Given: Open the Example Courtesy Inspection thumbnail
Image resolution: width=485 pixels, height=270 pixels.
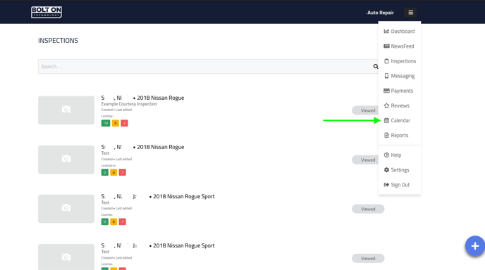Looking at the screenshot, I should pyautogui.click(x=66, y=110).
